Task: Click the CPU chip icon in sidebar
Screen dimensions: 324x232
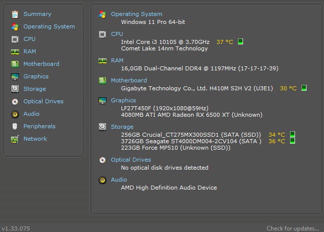Action: 14,39
